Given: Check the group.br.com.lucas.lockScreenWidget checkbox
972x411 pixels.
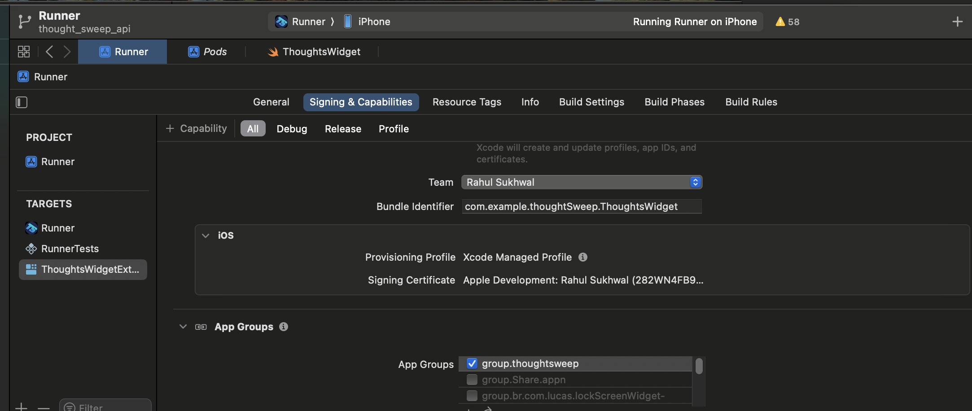Looking at the screenshot, I should click(472, 396).
